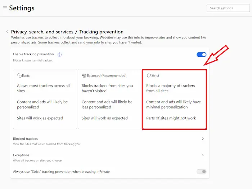
Task: Click the Search settings field
Action: pos(228,8)
